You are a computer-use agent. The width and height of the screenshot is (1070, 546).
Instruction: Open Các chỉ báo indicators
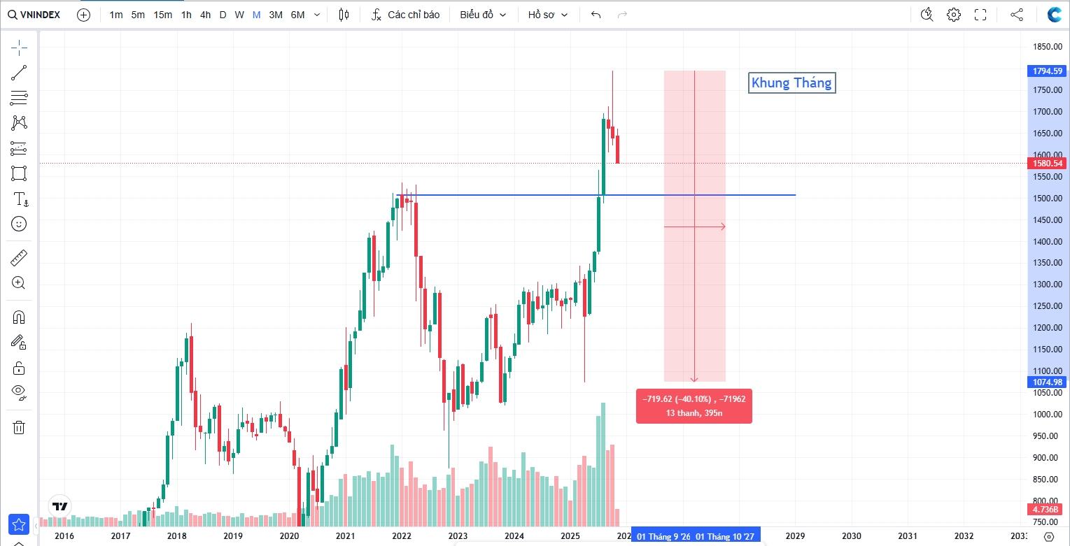406,15
